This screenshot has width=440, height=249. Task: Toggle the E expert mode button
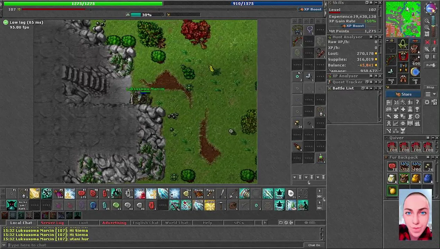pyautogui.click(x=434, y=56)
